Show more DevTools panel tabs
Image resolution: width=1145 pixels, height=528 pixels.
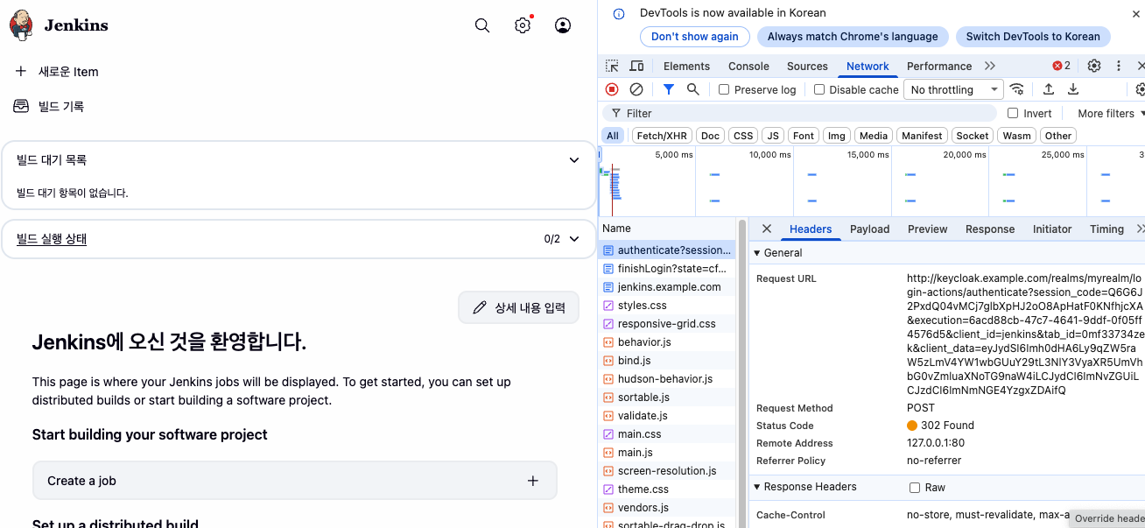point(990,66)
